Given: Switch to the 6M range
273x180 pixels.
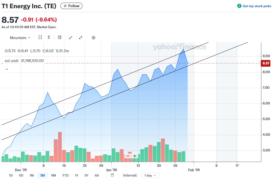Looking at the screenshot, I should pyautogui.click(x=54, y=175).
